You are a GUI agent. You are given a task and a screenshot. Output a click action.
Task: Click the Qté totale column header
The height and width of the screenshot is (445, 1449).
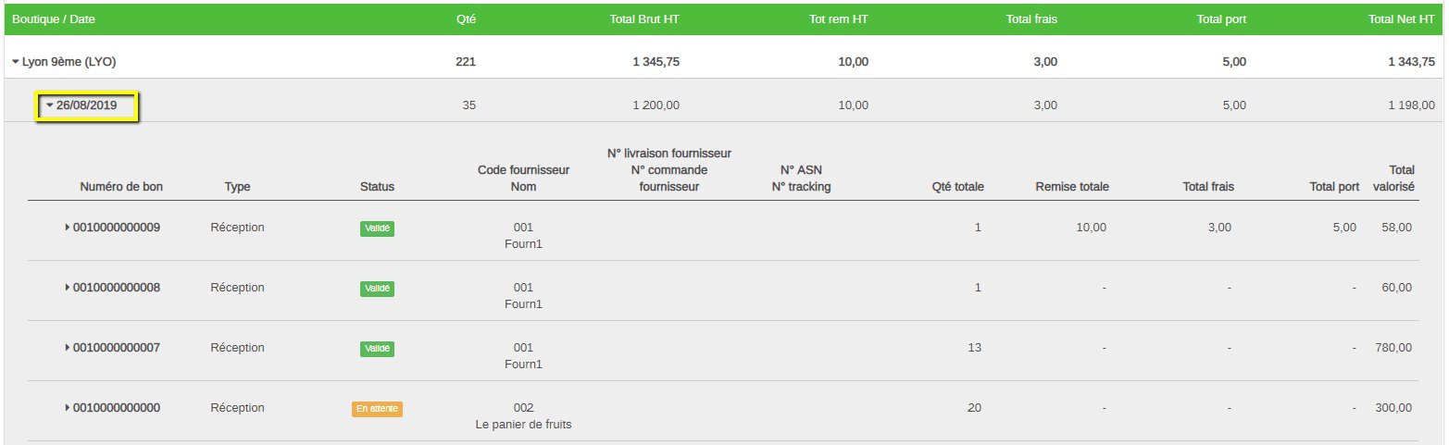957,187
